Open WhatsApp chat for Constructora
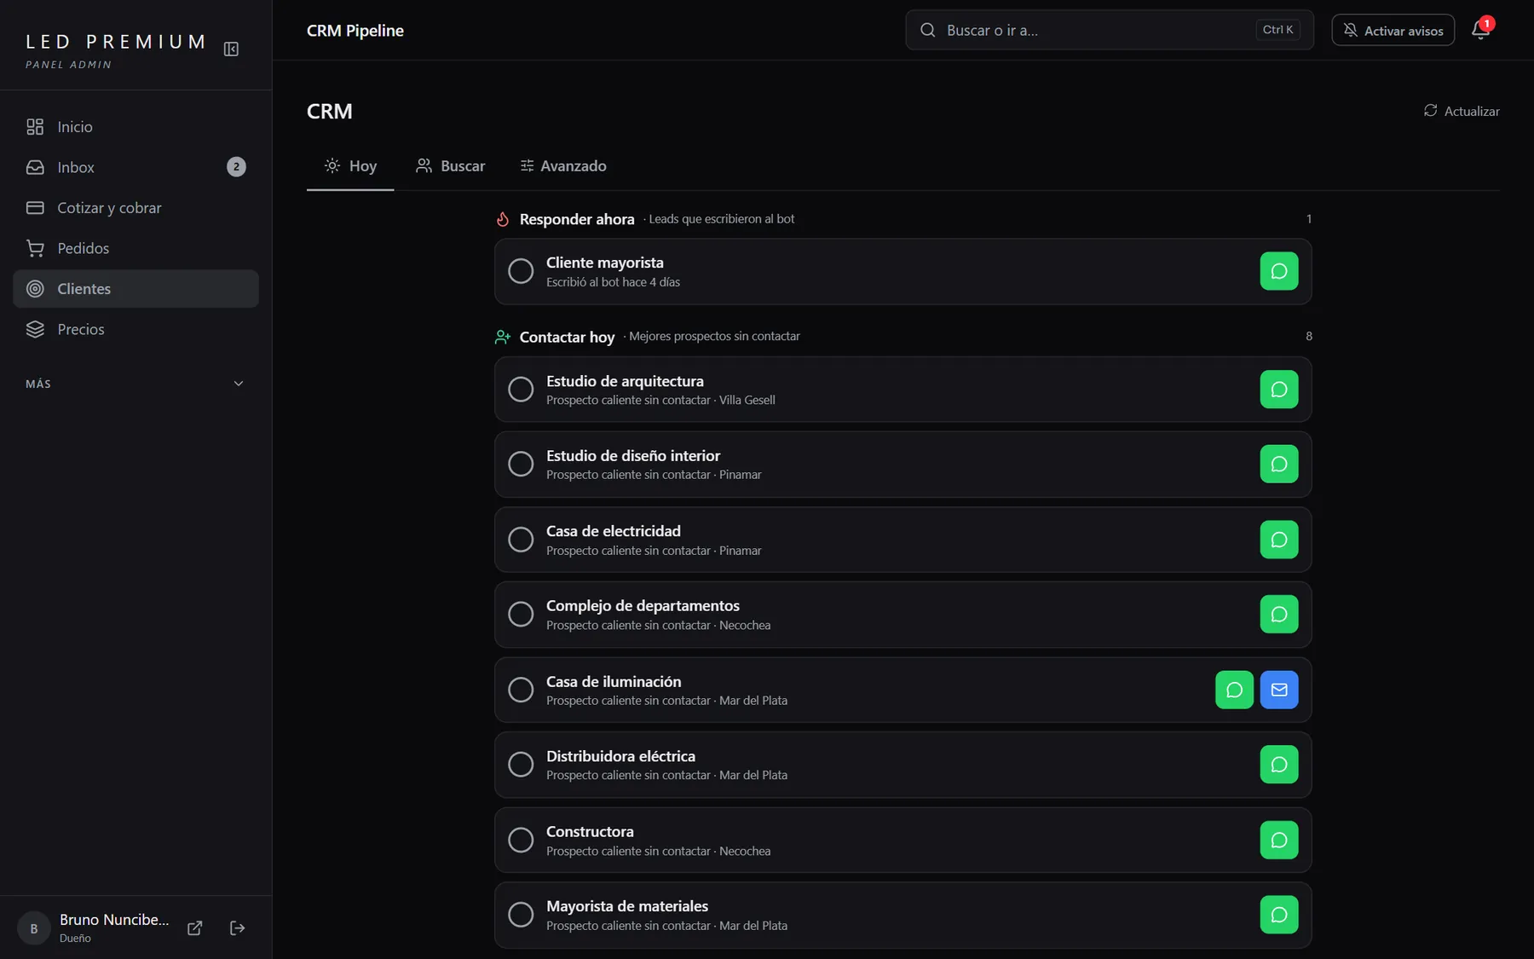1534x959 pixels. pyautogui.click(x=1278, y=840)
